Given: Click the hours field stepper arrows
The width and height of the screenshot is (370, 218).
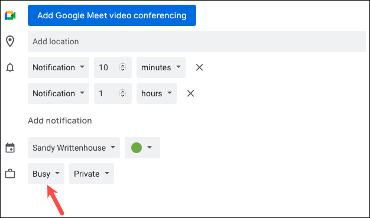Looking at the screenshot, I should [x=122, y=93].
